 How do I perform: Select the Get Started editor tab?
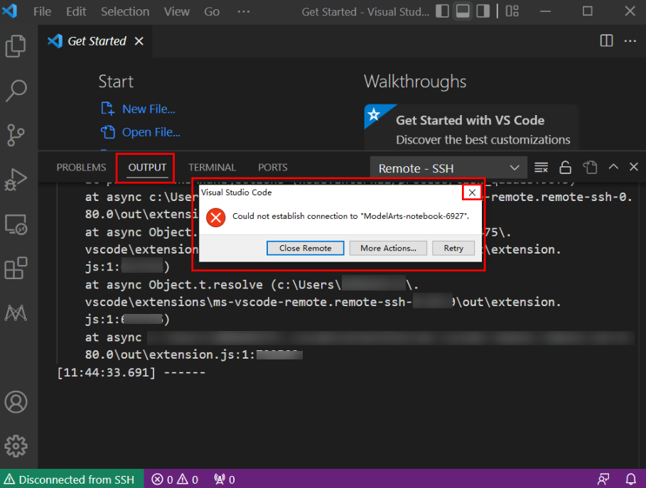pyautogui.click(x=95, y=41)
